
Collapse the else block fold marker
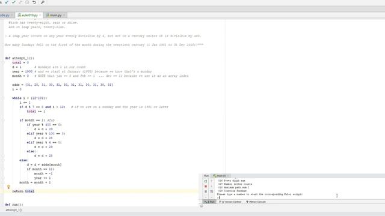(3, 160)
